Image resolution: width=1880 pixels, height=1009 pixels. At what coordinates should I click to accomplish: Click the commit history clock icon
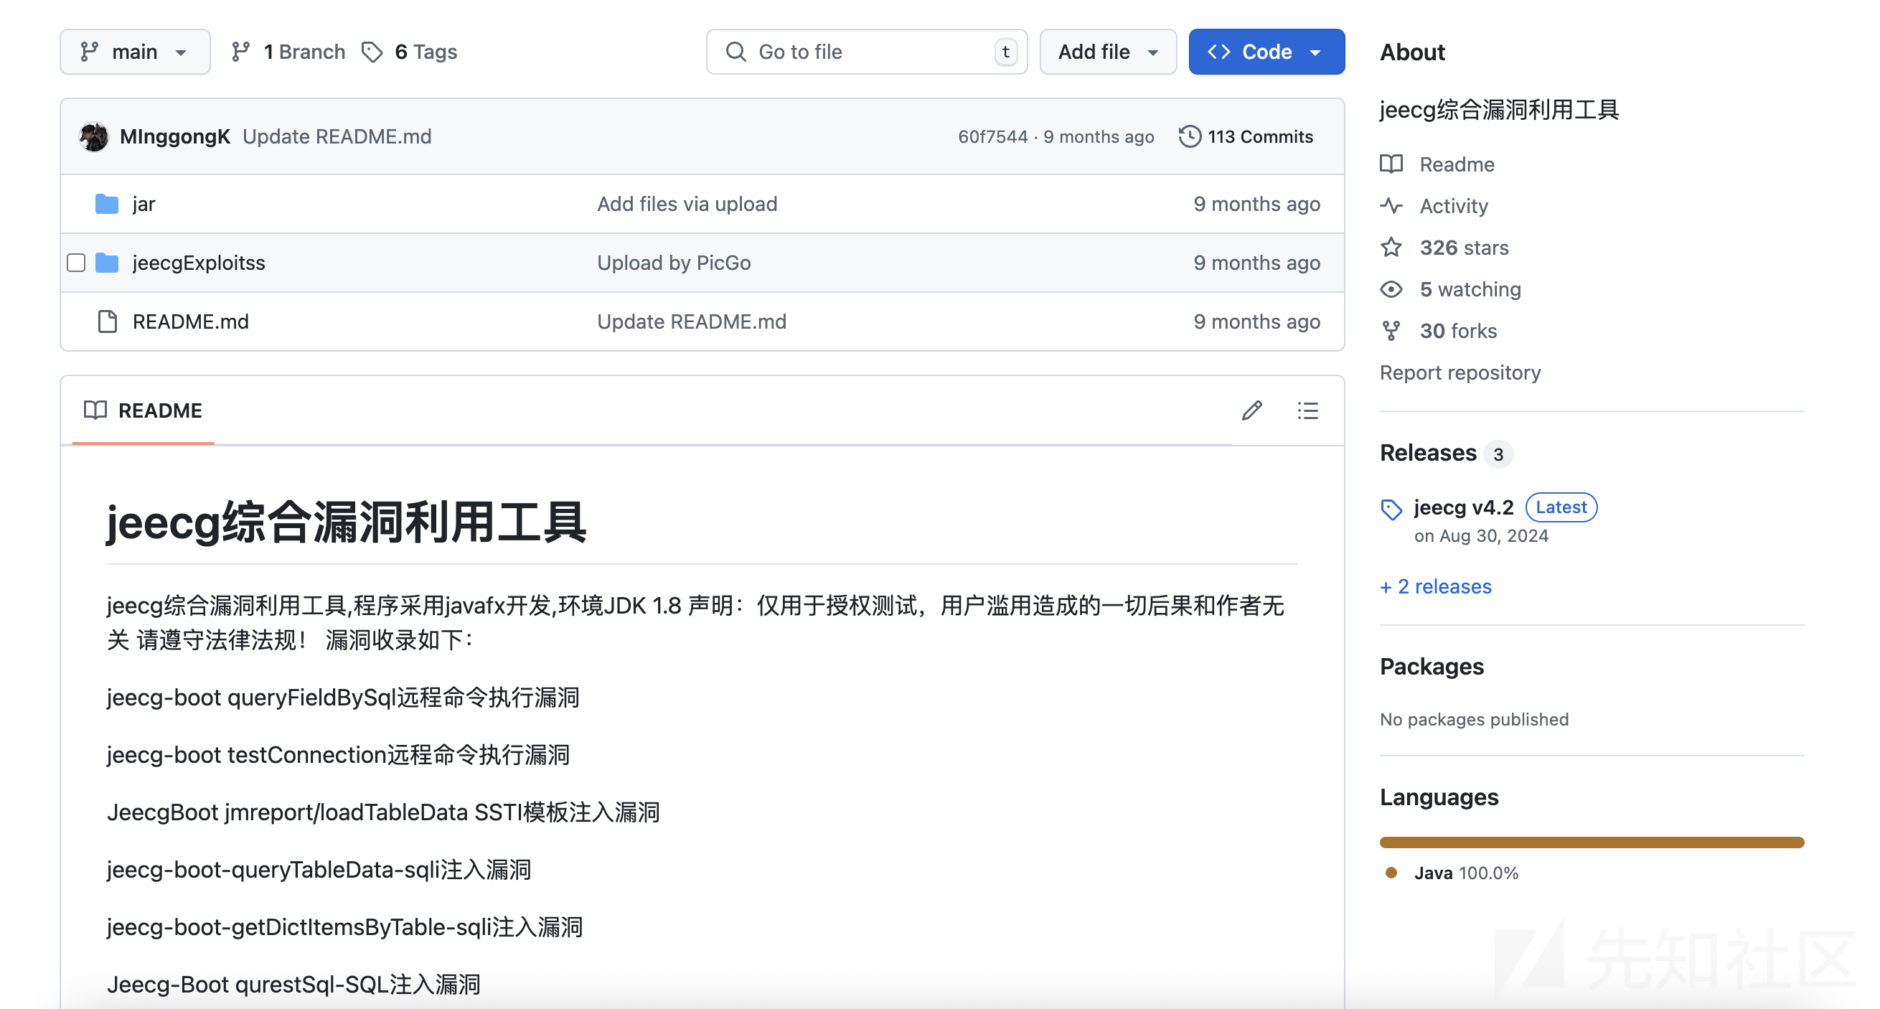[1190, 136]
